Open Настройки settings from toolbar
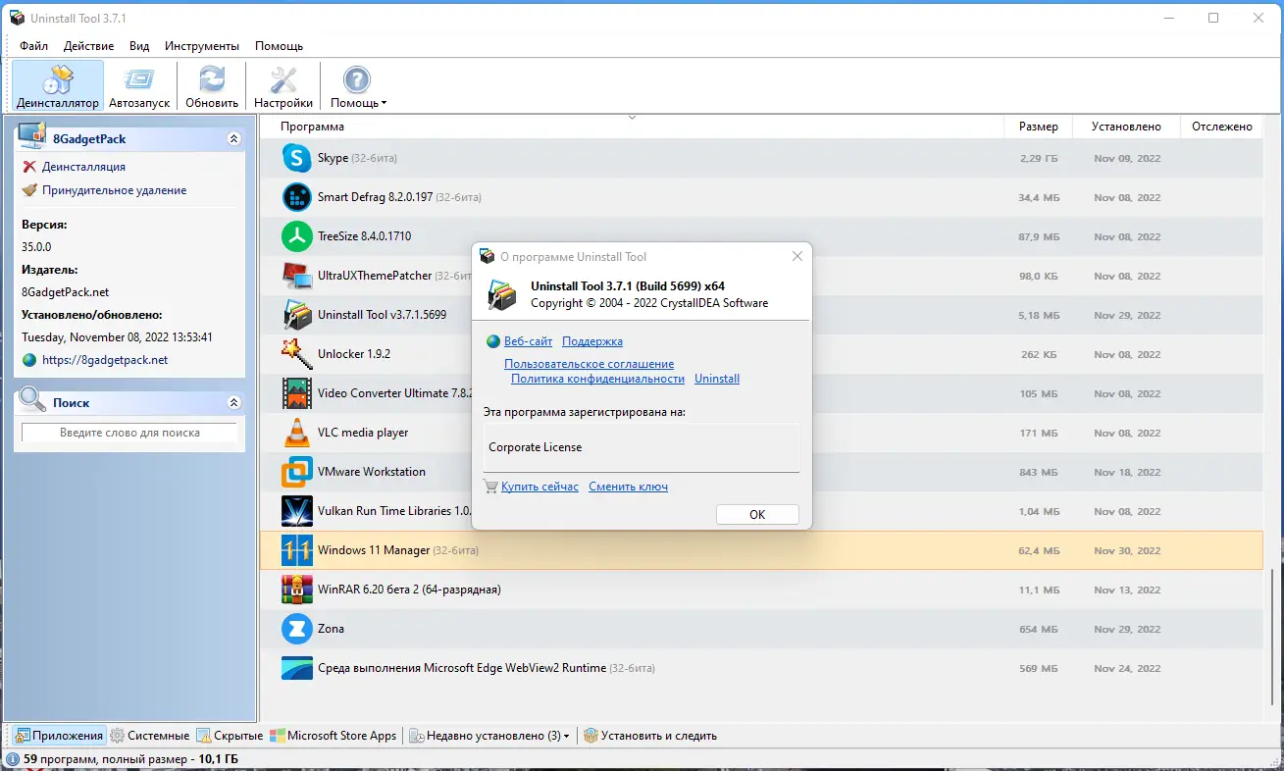The width and height of the screenshot is (1284, 771). 283,86
